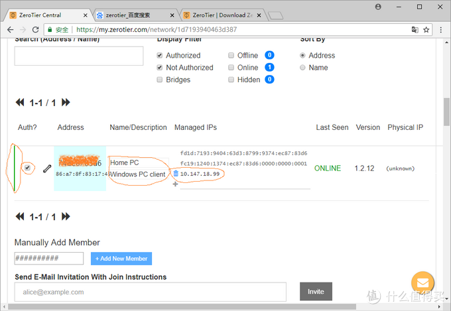The image size is (451, 311).
Task: Open the orange mail chat bubble
Action: coord(422,282)
